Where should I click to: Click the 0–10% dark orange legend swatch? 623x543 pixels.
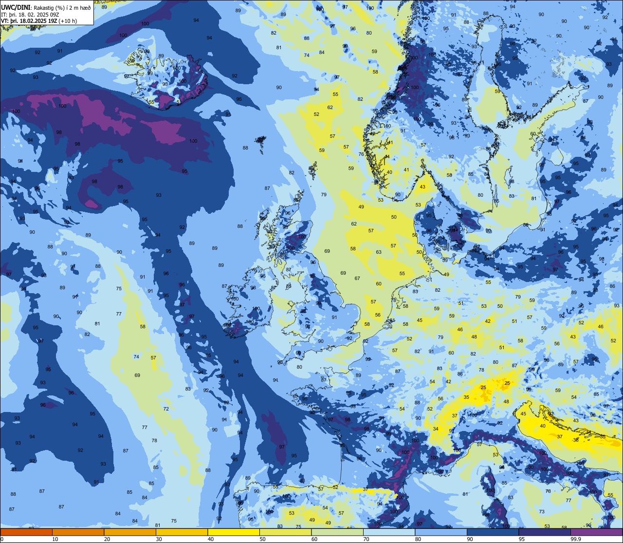[x=26, y=532]
